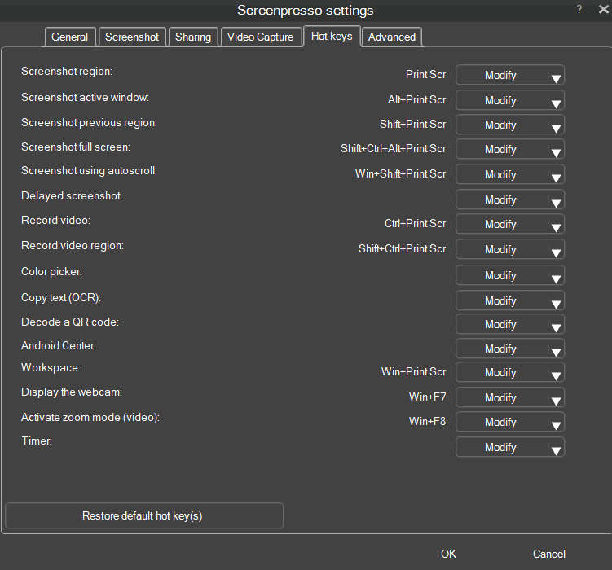This screenshot has height=570, width=612.
Task: Modify the Decode a QR code hot key
Action: coord(501,324)
